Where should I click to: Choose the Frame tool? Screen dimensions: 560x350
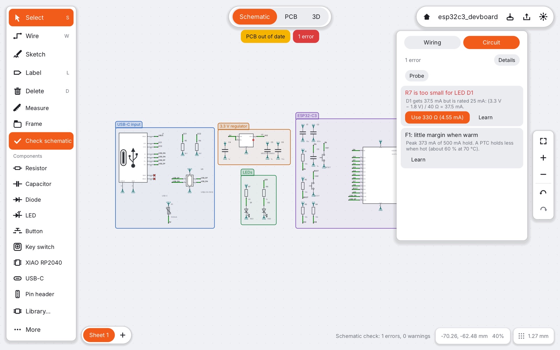(41, 124)
